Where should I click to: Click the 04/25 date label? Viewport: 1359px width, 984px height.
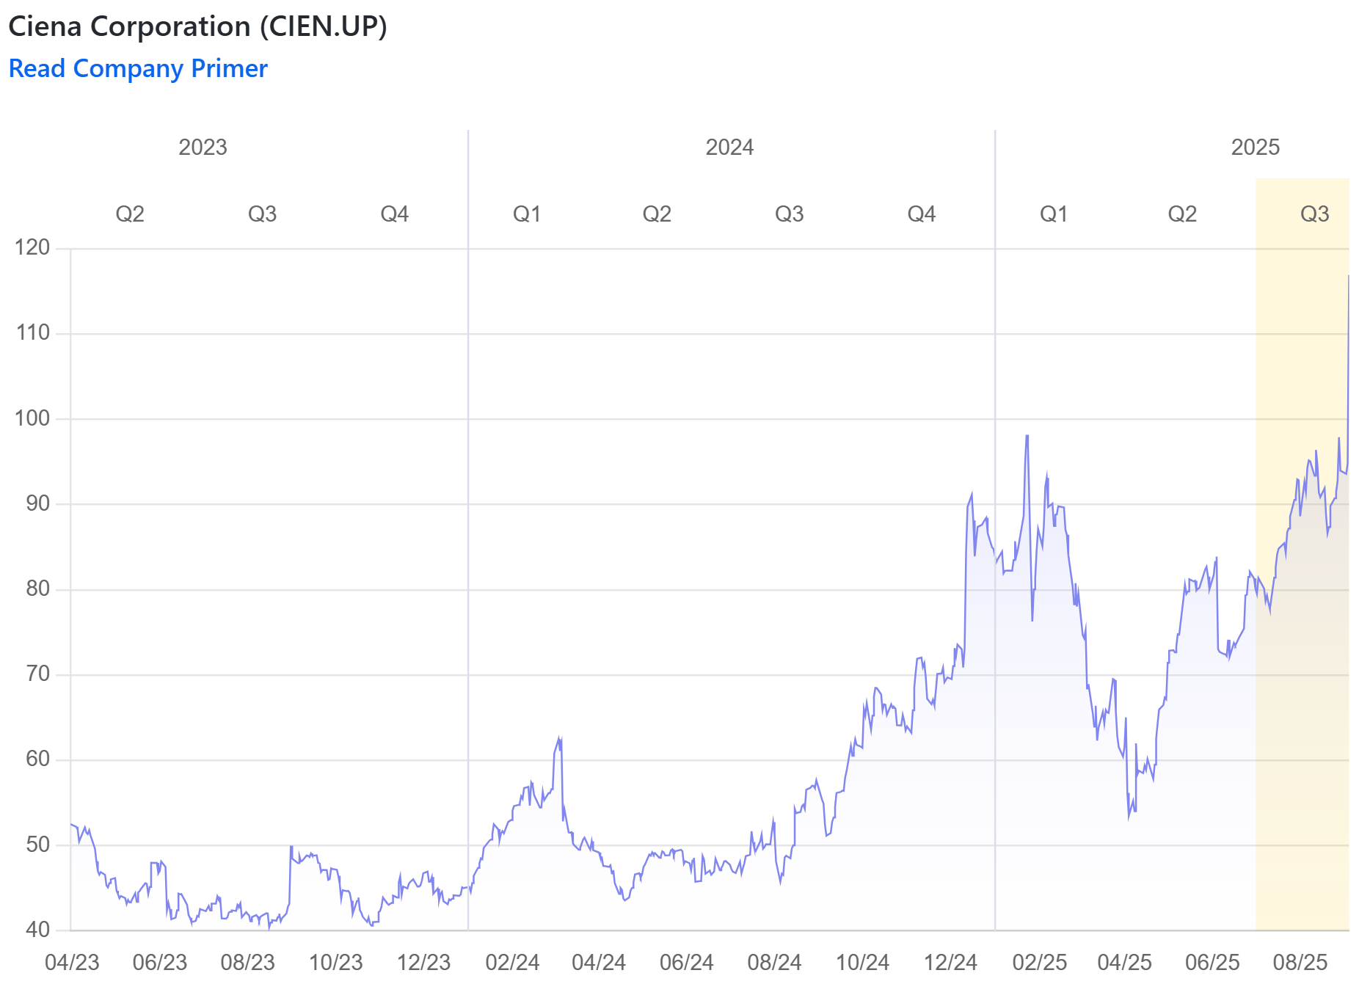coord(1125,962)
